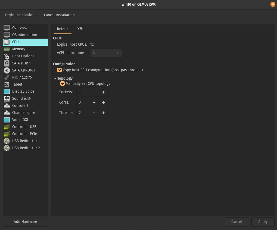The height and width of the screenshot is (230, 277).
Task: Disable Manually set CPU topology
Action: pyautogui.click(x=63, y=83)
